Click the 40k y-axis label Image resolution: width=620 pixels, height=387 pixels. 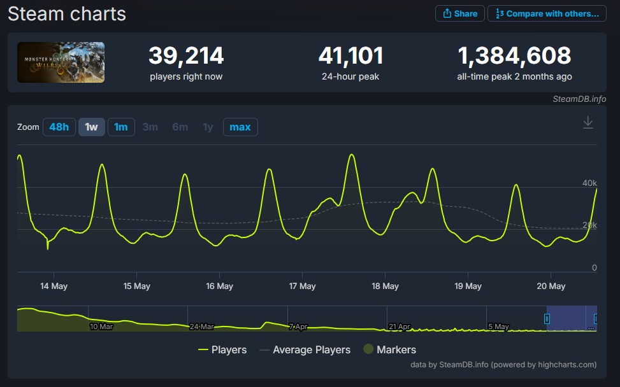point(589,183)
